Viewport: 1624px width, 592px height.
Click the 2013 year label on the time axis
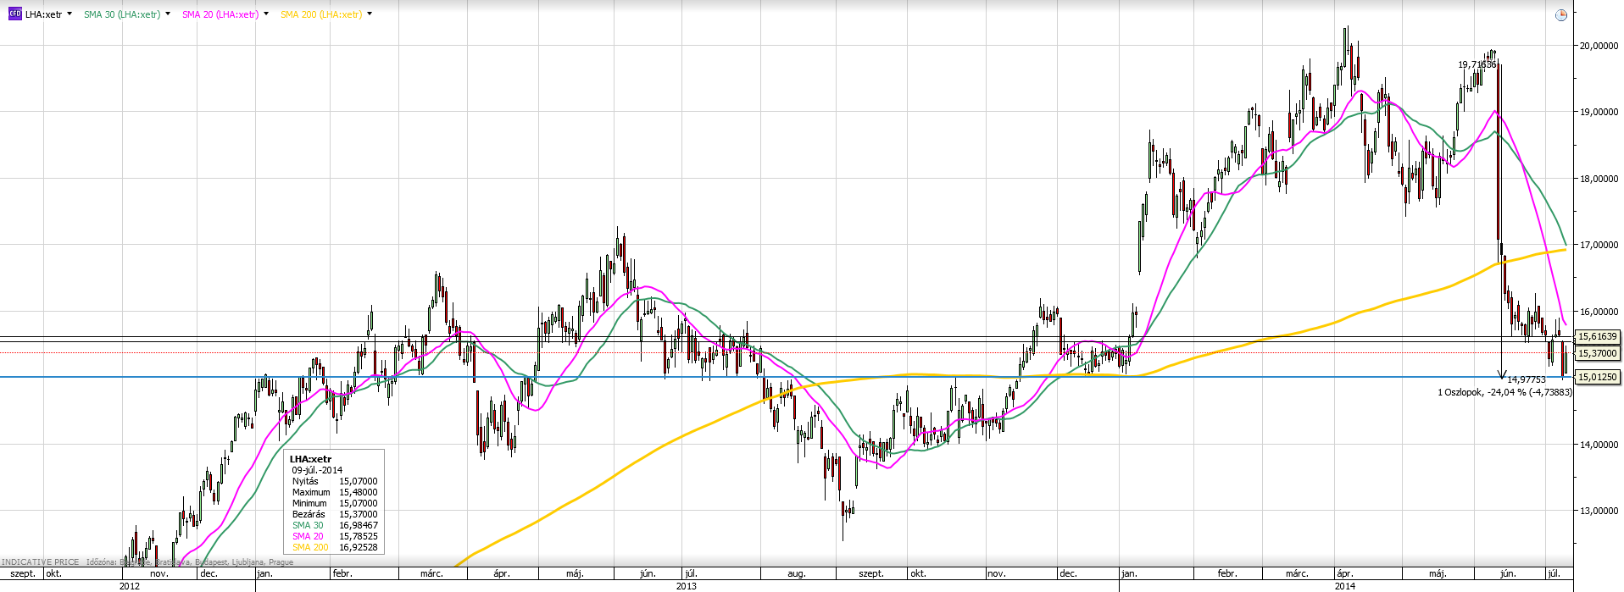pyautogui.click(x=687, y=585)
